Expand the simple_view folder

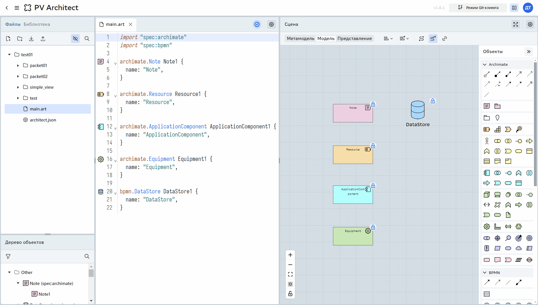click(18, 87)
